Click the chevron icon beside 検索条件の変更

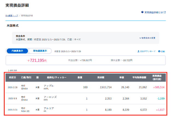pos(140,38)
